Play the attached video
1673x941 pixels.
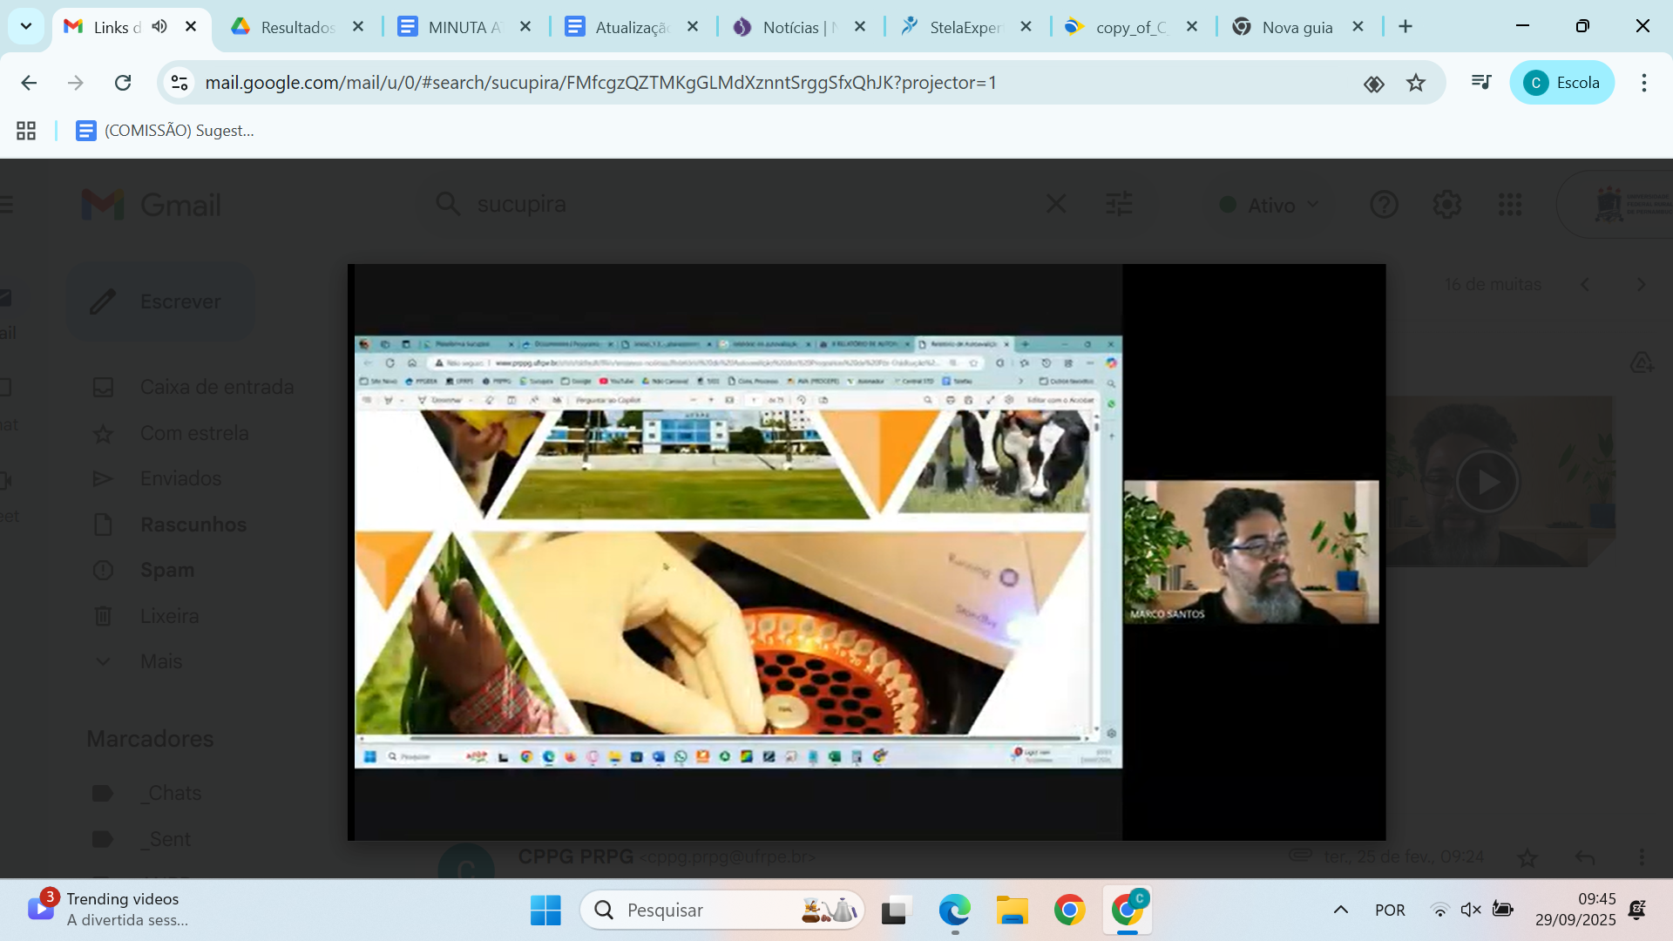click(x=1488, y=480)
